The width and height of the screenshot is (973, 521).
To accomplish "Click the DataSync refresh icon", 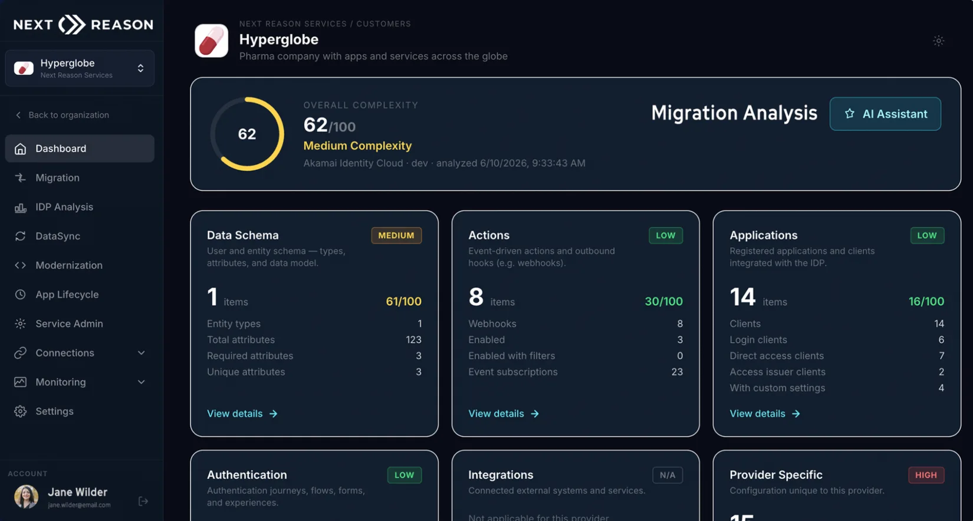I will (x=20, y=236).
